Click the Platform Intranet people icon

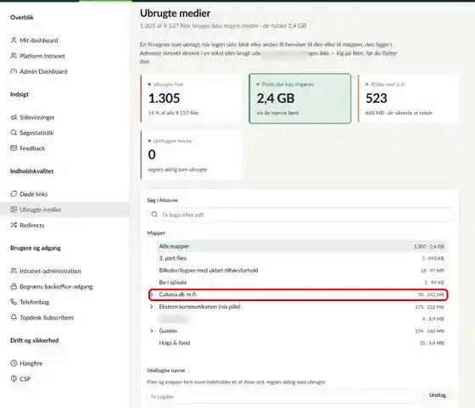click(x=14, y=56)
